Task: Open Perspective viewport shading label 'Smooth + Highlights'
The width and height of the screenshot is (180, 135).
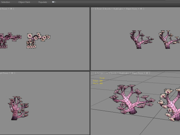Action: click(120, 73)
